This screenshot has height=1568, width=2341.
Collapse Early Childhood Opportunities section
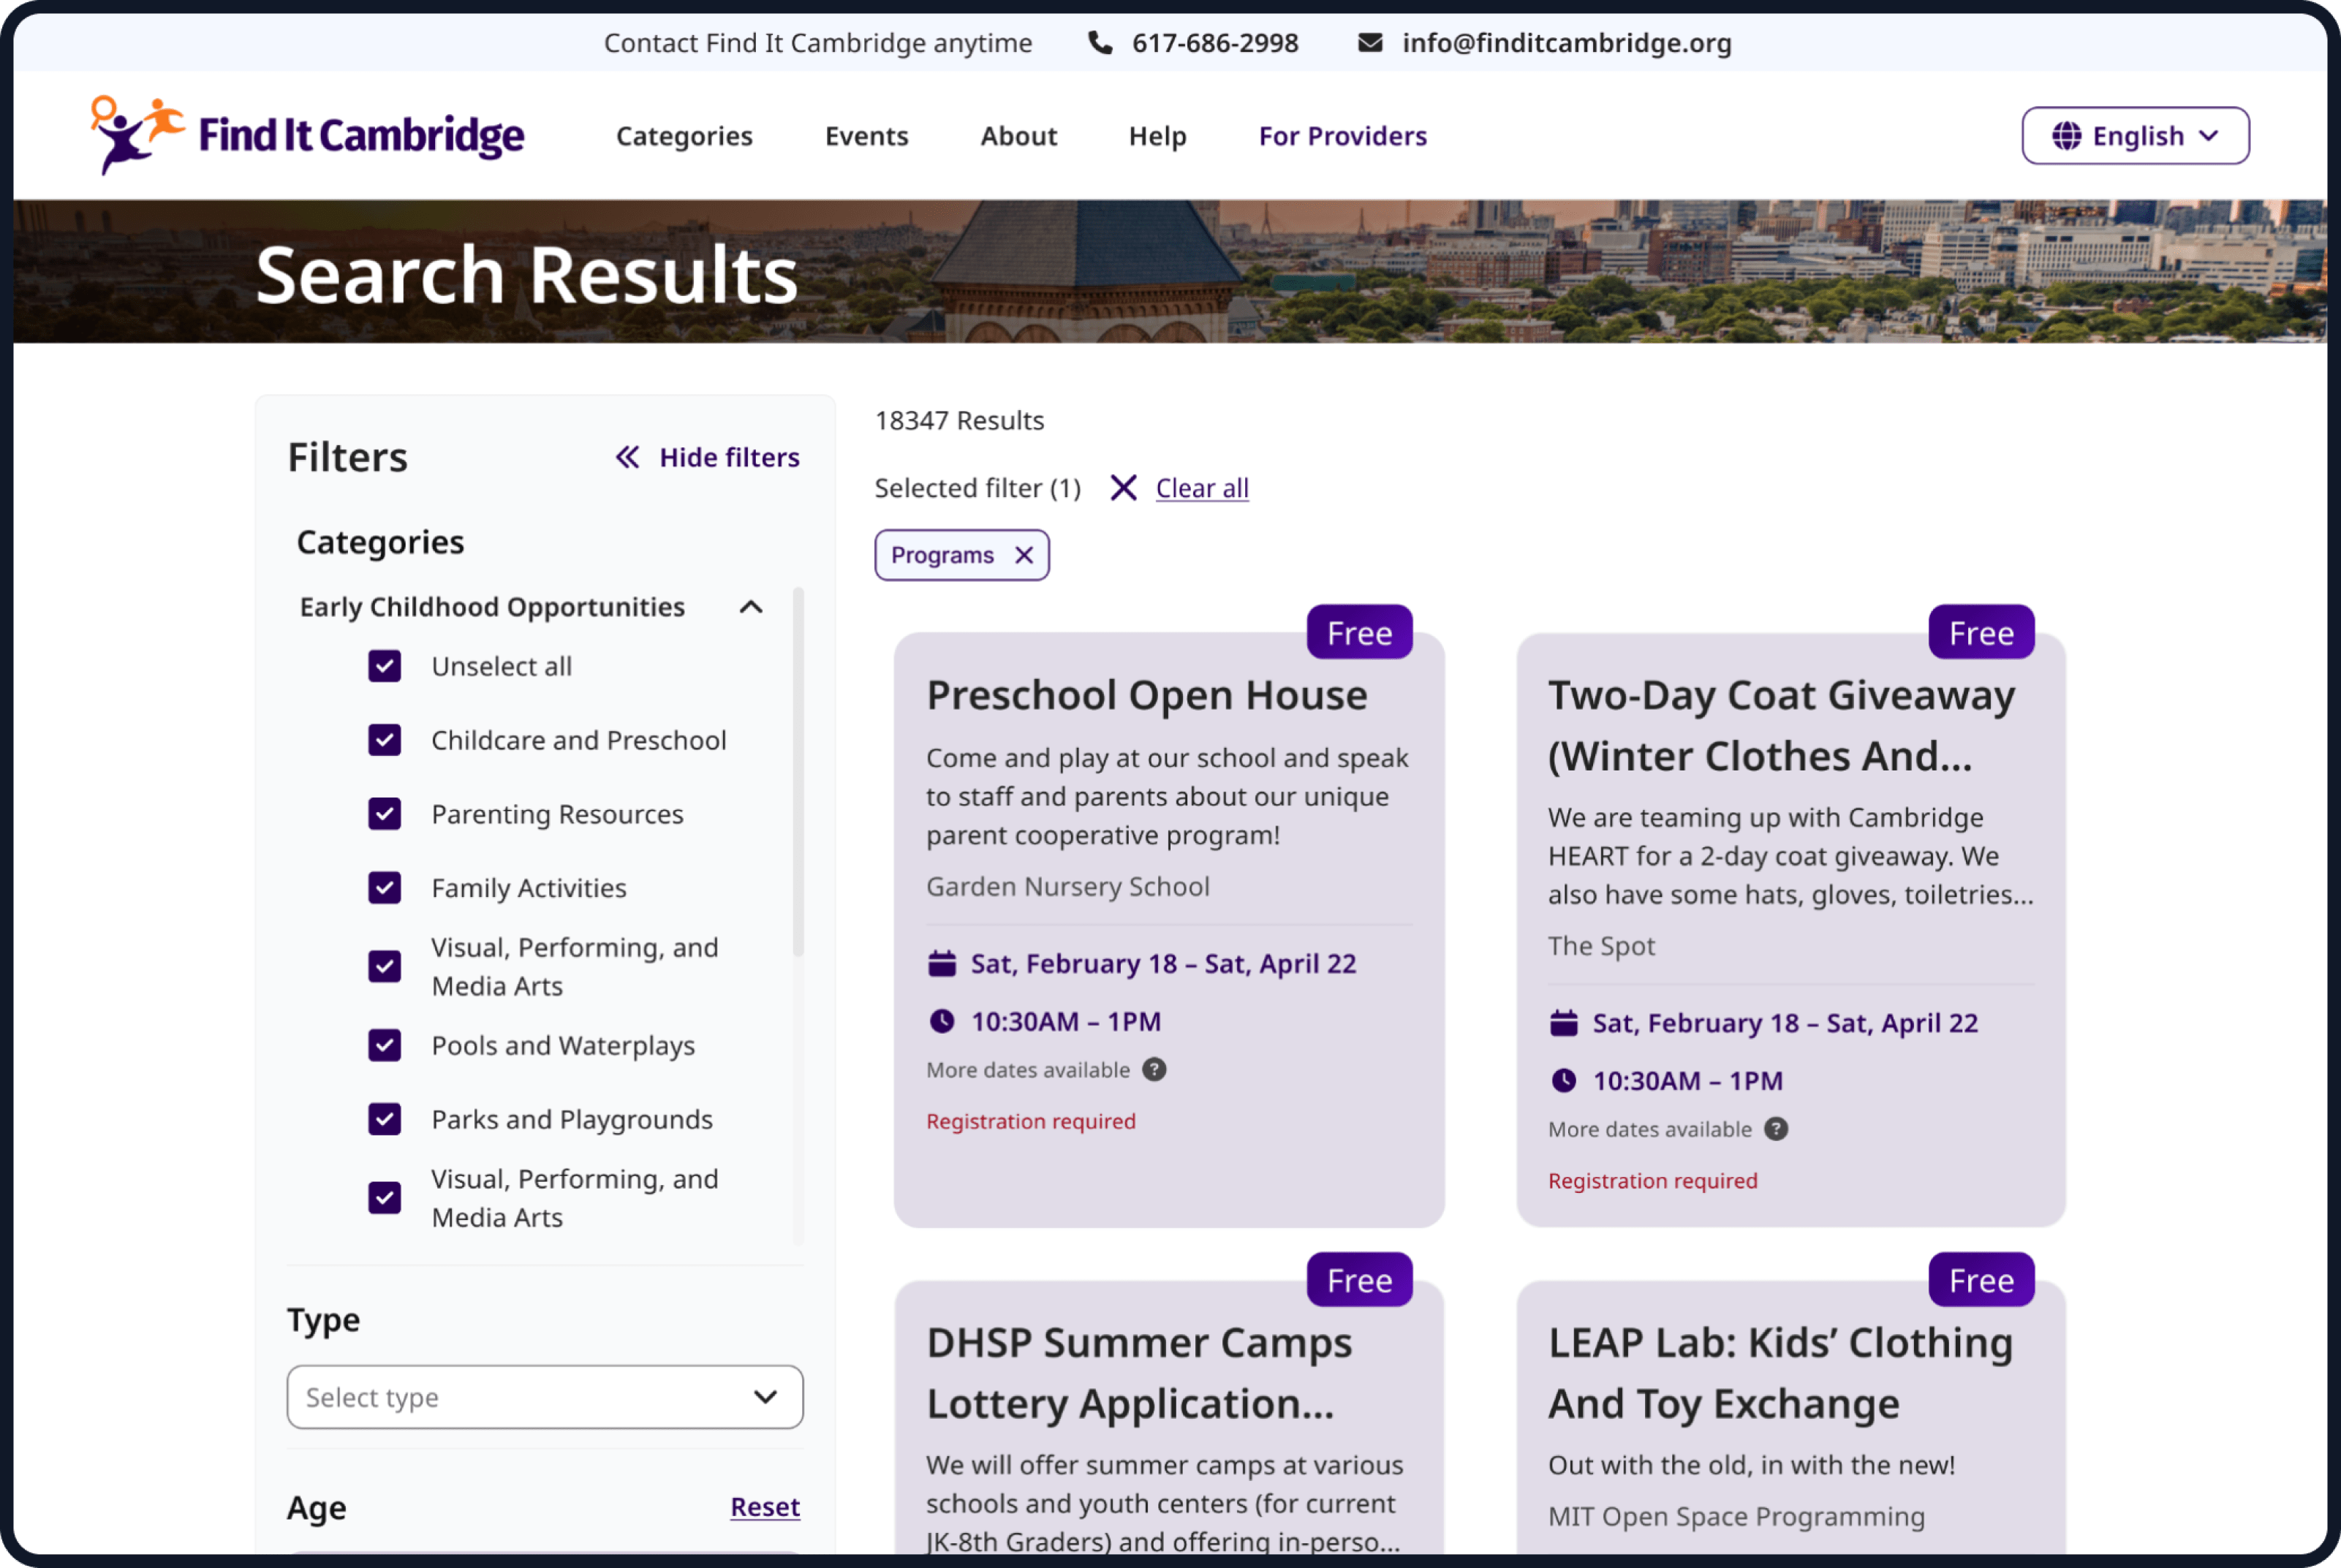(x=751, y=607)
